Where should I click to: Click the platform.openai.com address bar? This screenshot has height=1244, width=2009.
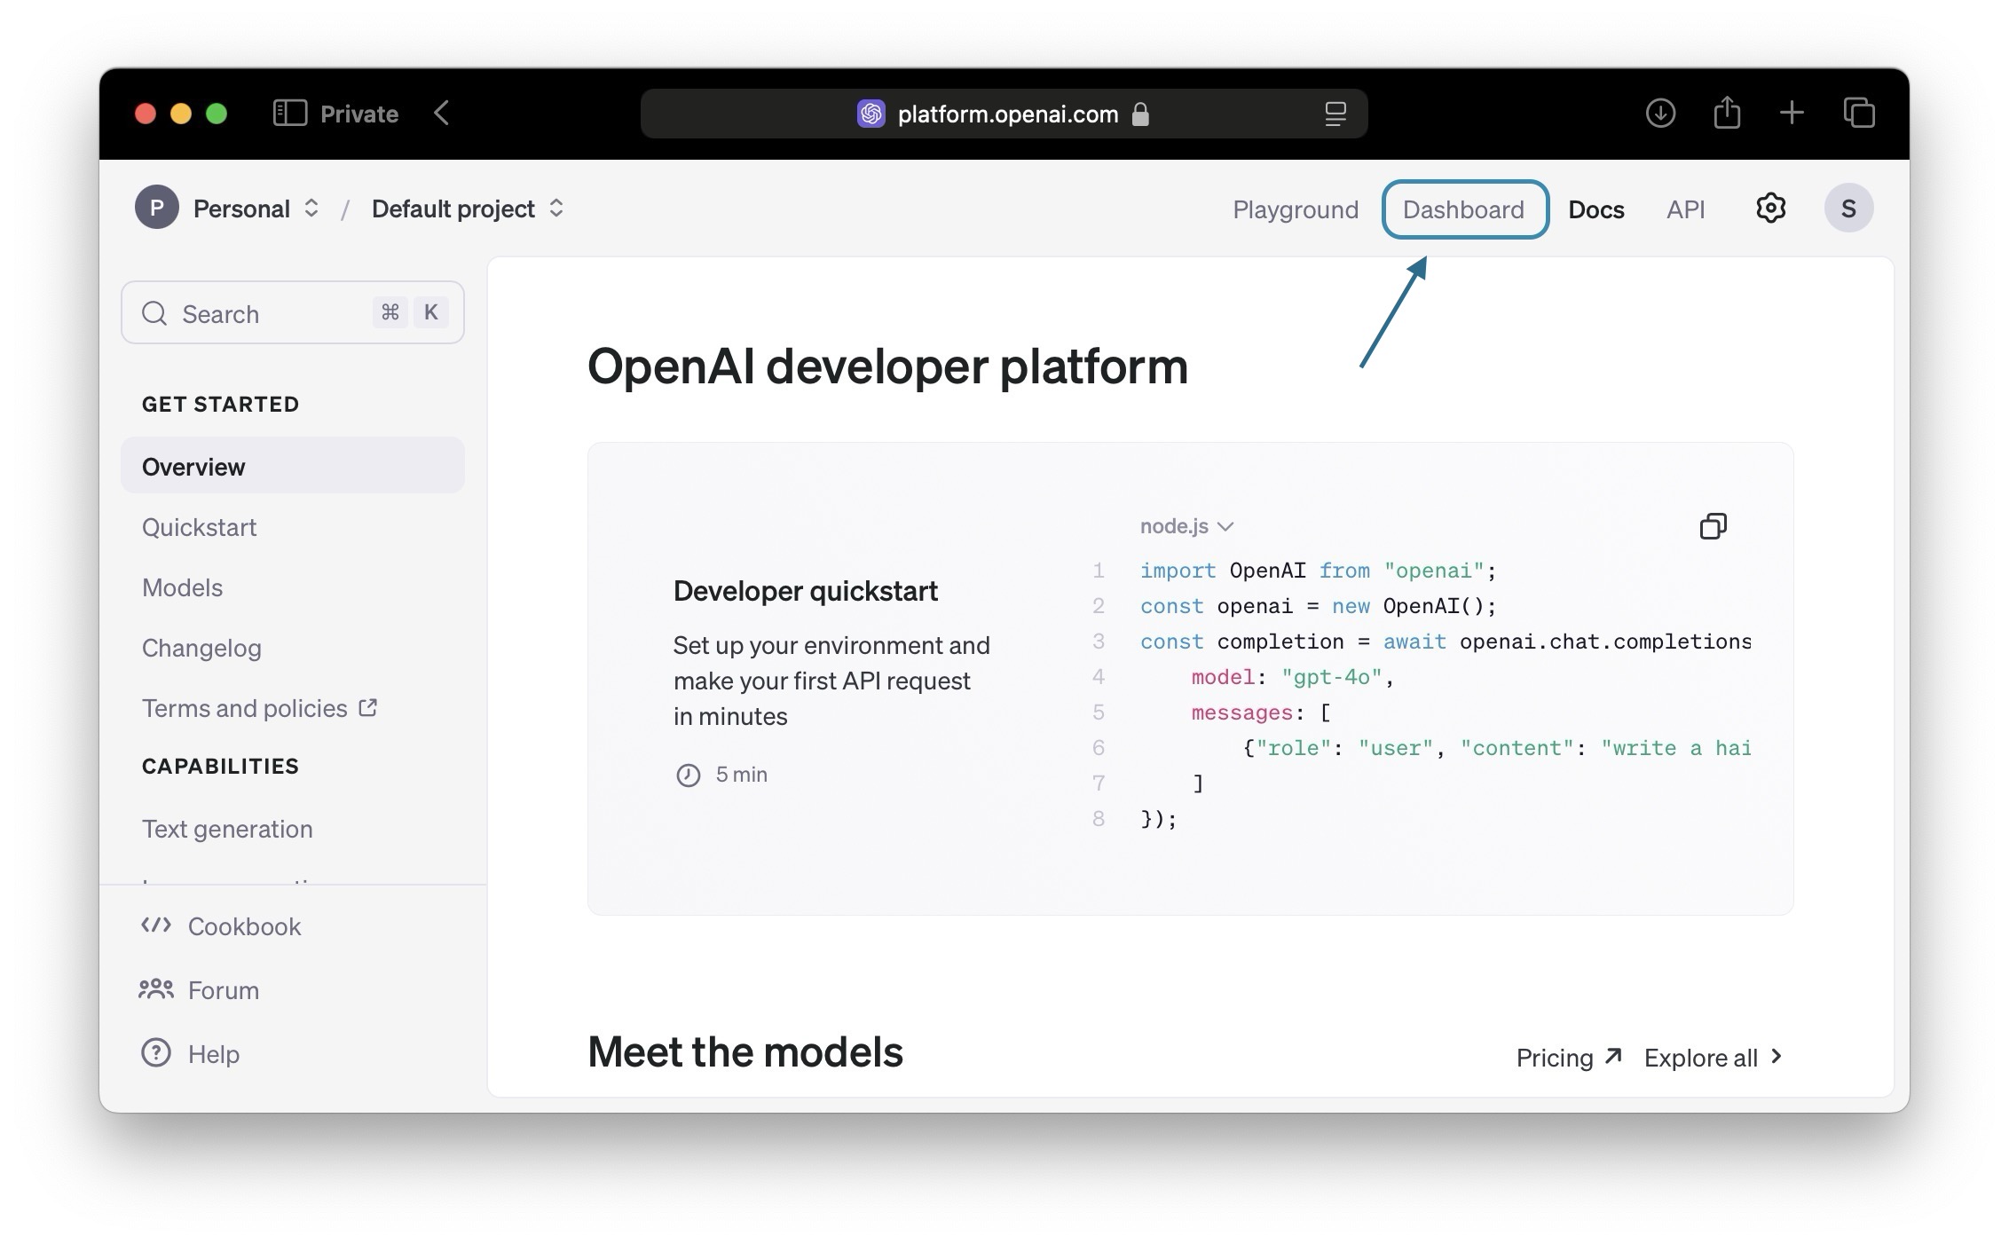tap(1004, 114)
